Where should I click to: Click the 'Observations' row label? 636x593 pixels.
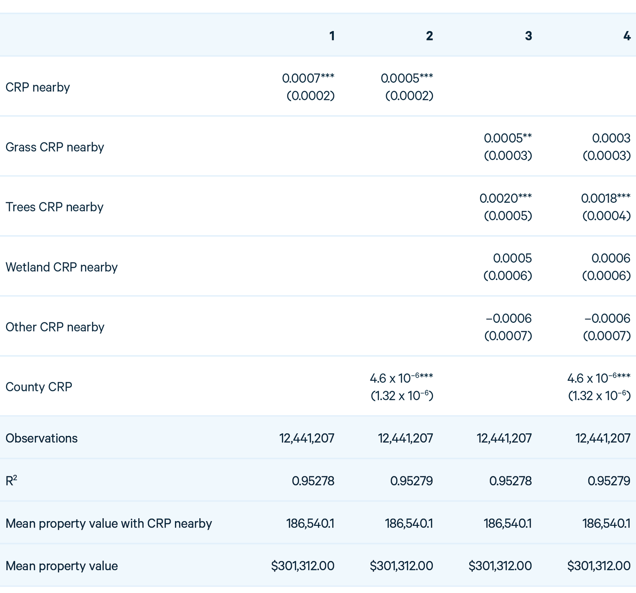pos(42,438)
